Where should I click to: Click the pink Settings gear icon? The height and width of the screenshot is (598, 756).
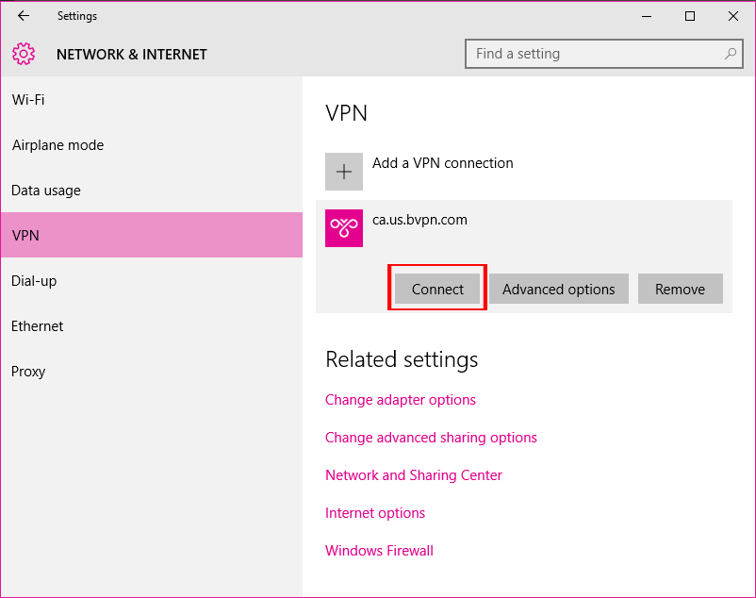click(25, 54)
